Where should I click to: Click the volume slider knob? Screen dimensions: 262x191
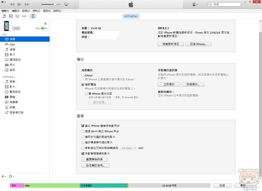55,4
